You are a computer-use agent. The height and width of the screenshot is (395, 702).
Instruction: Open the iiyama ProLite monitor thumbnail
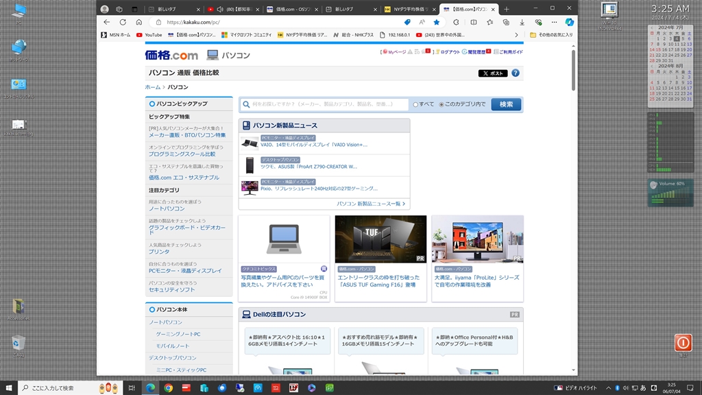click(x=477, y=239)
